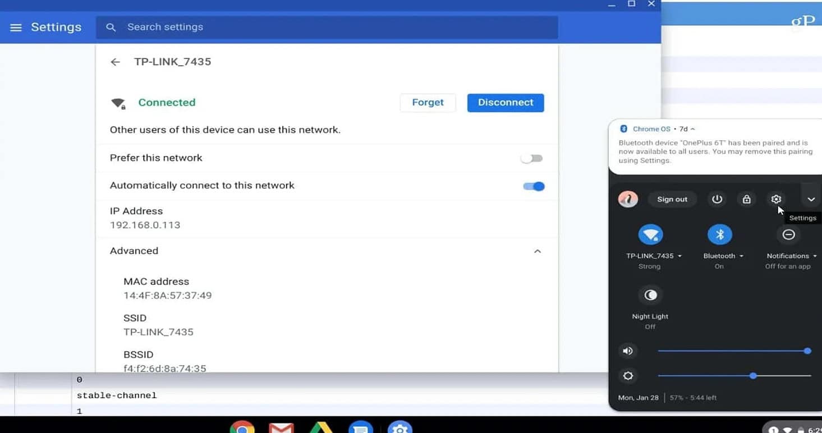Turn off Bluetooth quick tile
Screen dimensions: 822x433
tap(719, 234)
